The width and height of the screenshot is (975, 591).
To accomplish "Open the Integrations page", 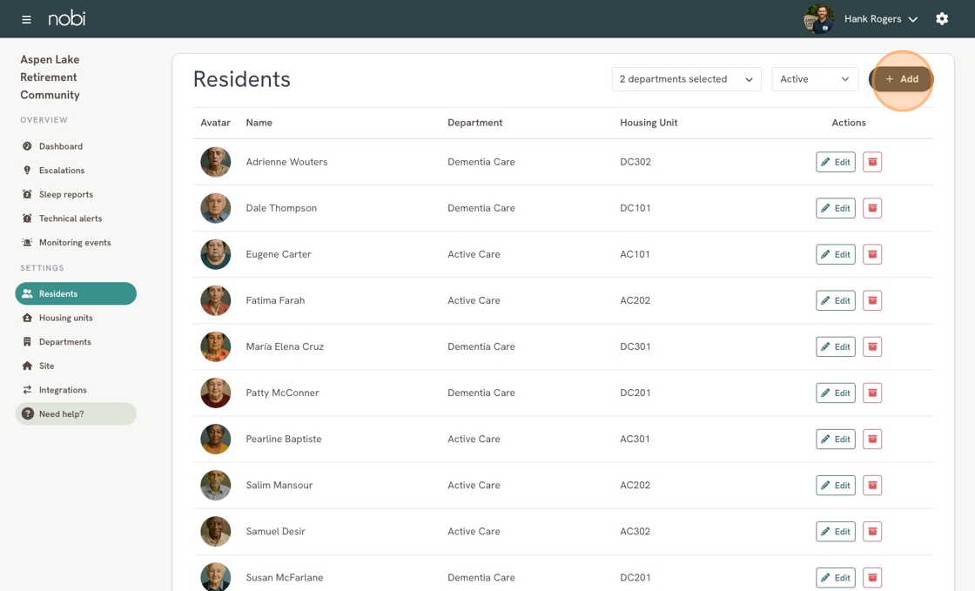I will [x=63, y=390].
